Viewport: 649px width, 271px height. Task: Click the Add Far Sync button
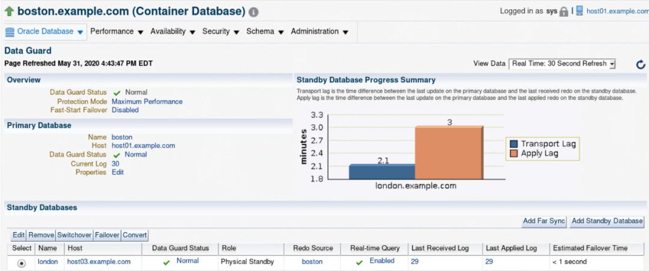[x=544, y=221]
